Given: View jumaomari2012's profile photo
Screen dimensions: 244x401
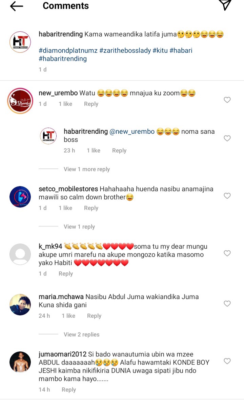Looking at the screenshot, I should pyautogui.click(x=20, y=362).
